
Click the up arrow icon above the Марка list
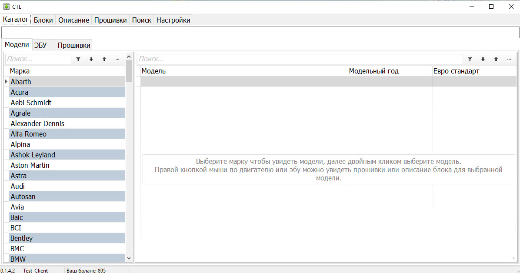104,59
